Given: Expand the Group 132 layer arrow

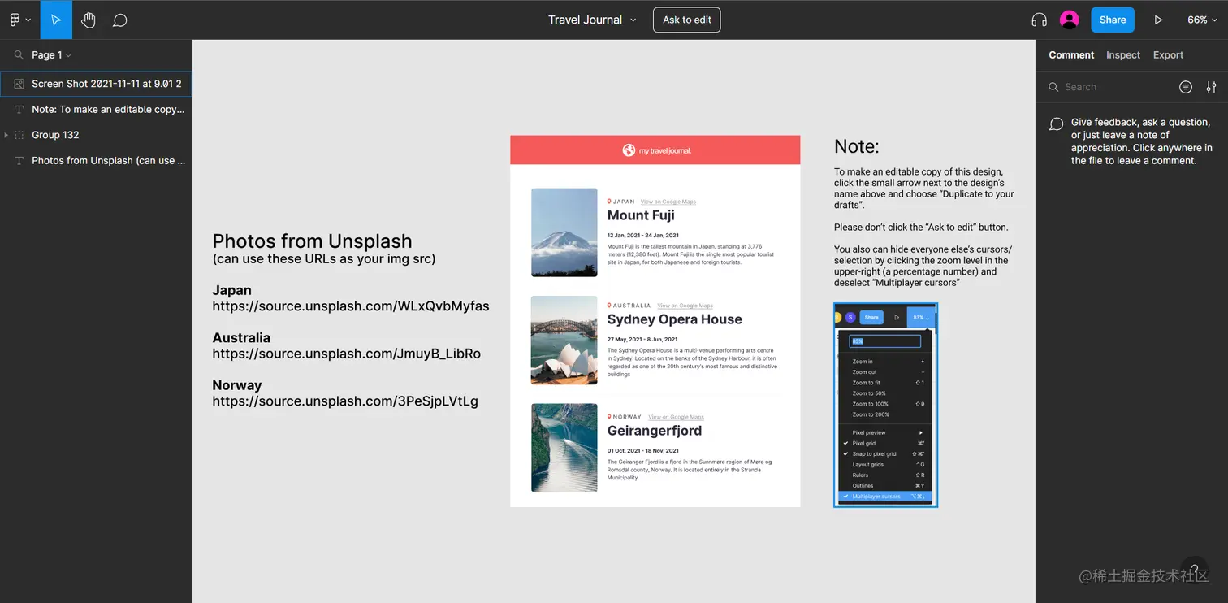Looking at the screenshot, I should tap(6, 135).
